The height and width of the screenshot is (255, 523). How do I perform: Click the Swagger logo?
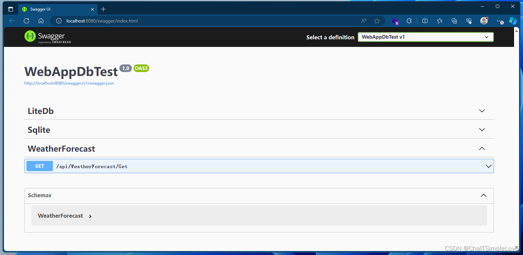(48, 37)
